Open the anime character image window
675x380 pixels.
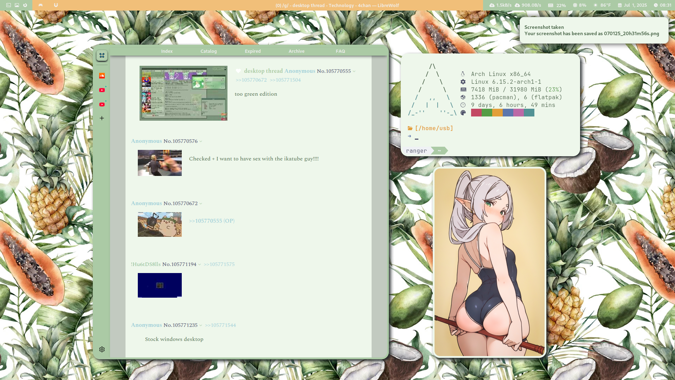pos(489,262)
